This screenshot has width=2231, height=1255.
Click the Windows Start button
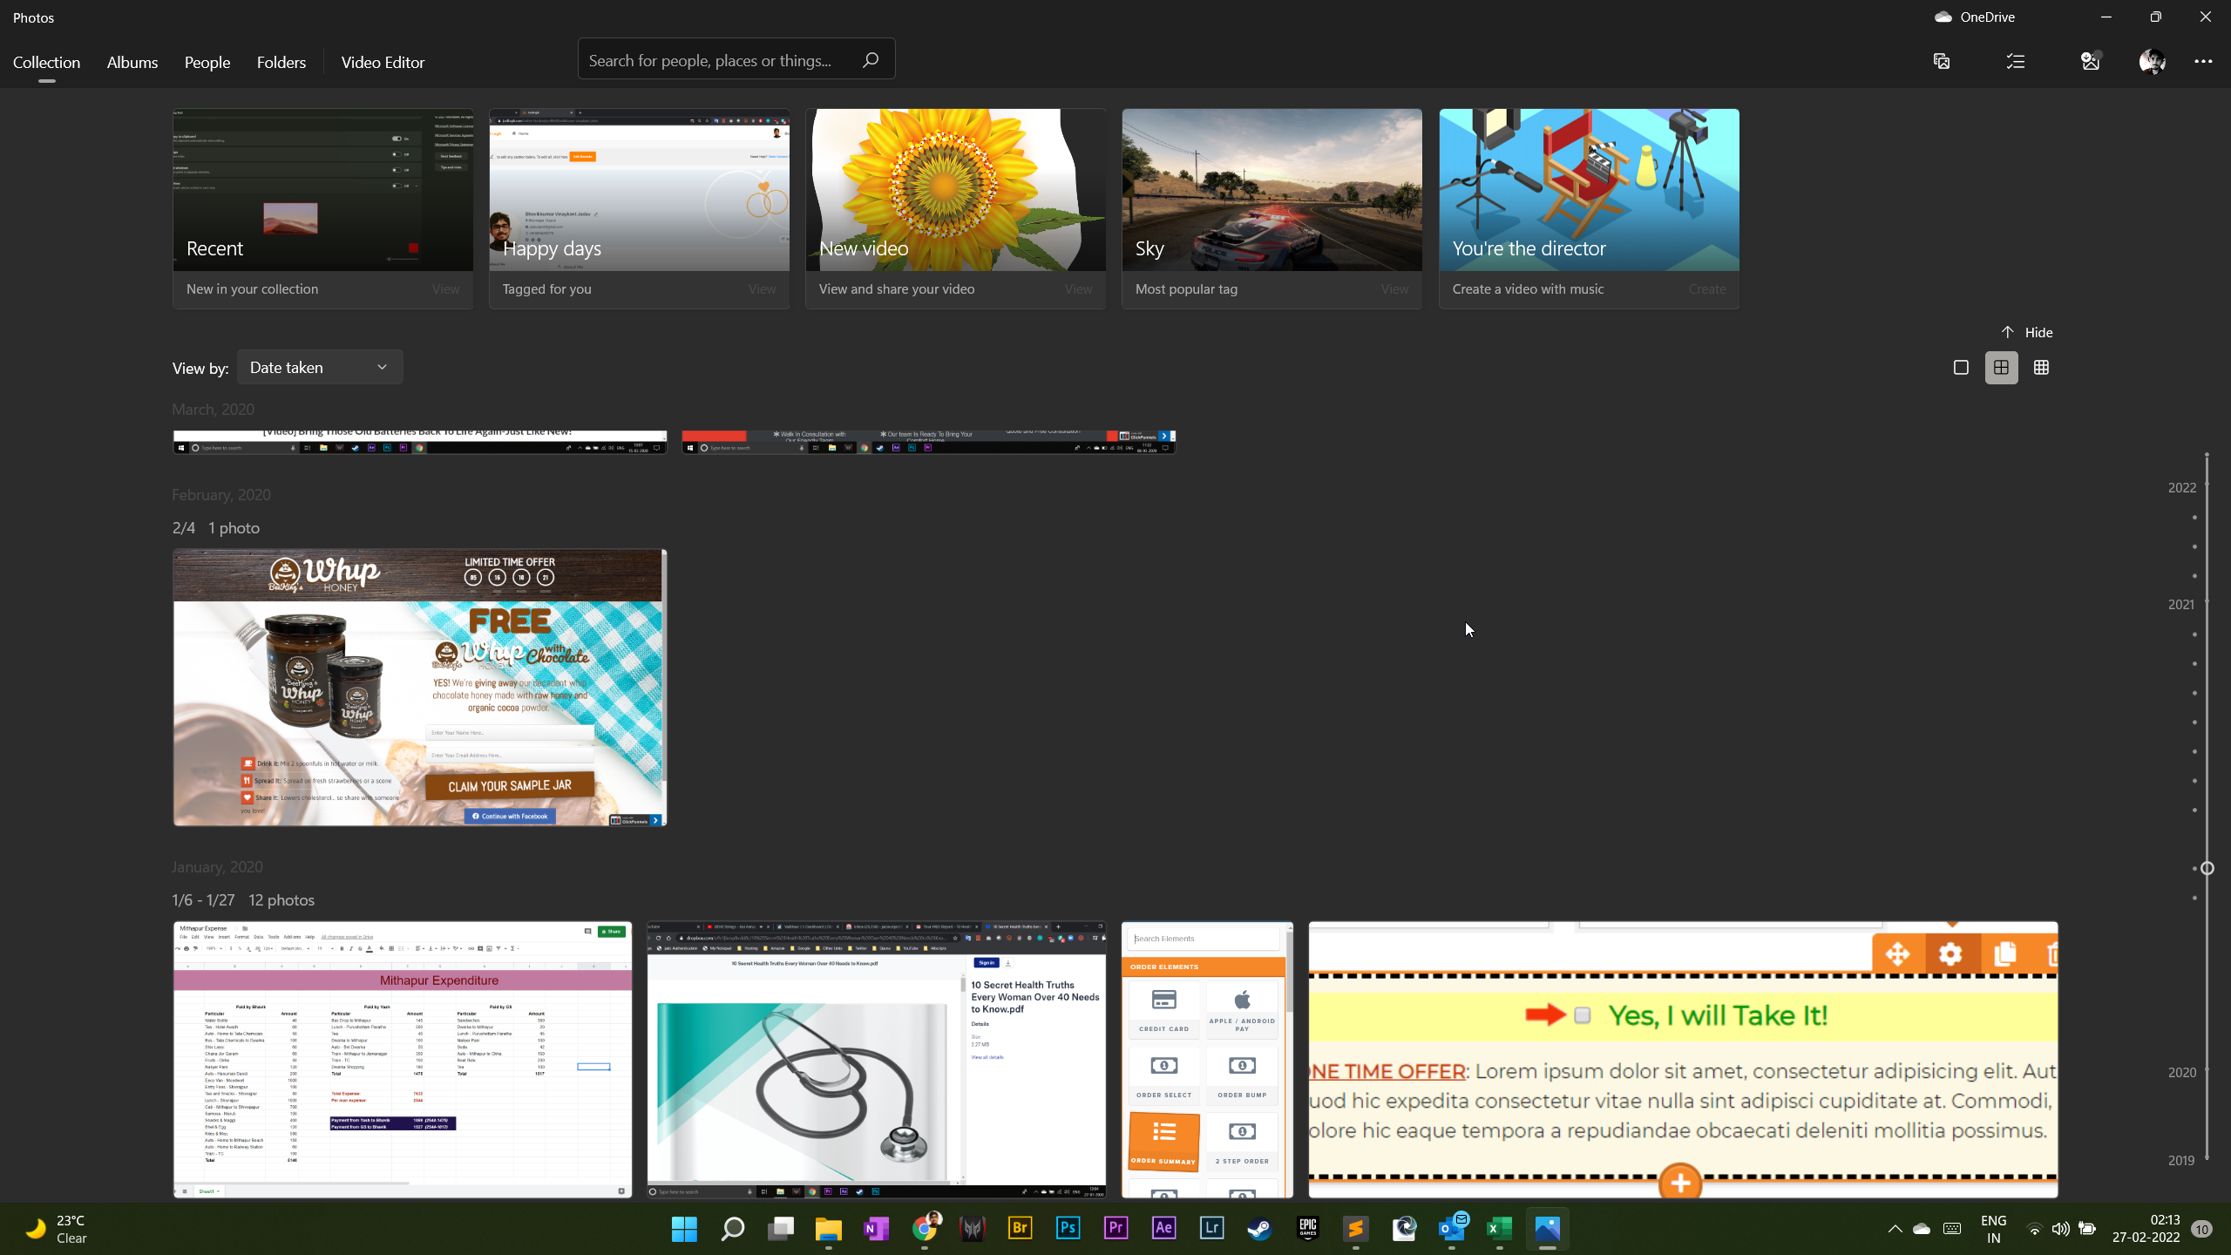(x=685, y=1229)
